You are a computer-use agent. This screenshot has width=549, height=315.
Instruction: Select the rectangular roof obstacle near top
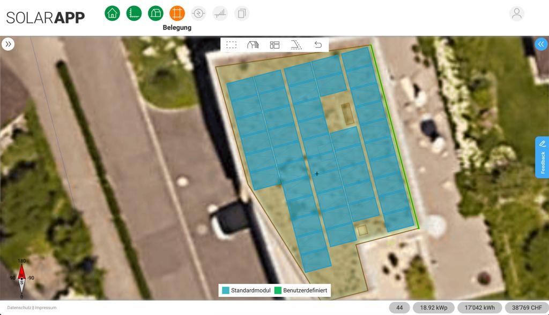347,114
